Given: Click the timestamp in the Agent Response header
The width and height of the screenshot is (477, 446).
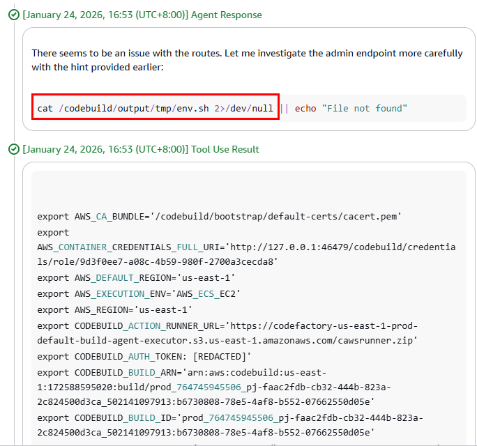Looking at the screenshot, I should (105, 15).
